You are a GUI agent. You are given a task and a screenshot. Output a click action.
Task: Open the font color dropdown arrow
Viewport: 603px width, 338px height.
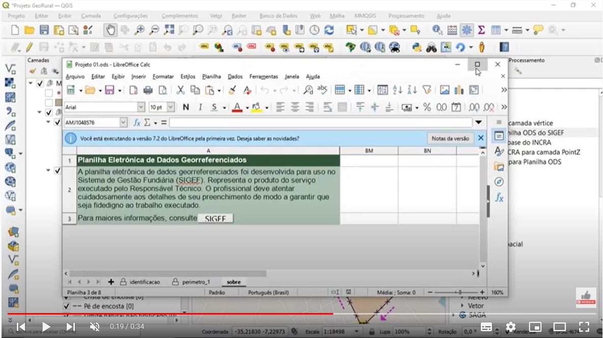tap(247, 108)
